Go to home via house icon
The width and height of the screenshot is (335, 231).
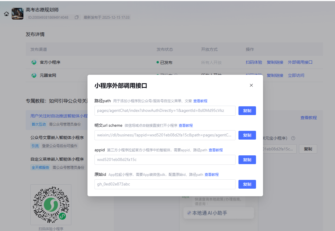point(6,14)
